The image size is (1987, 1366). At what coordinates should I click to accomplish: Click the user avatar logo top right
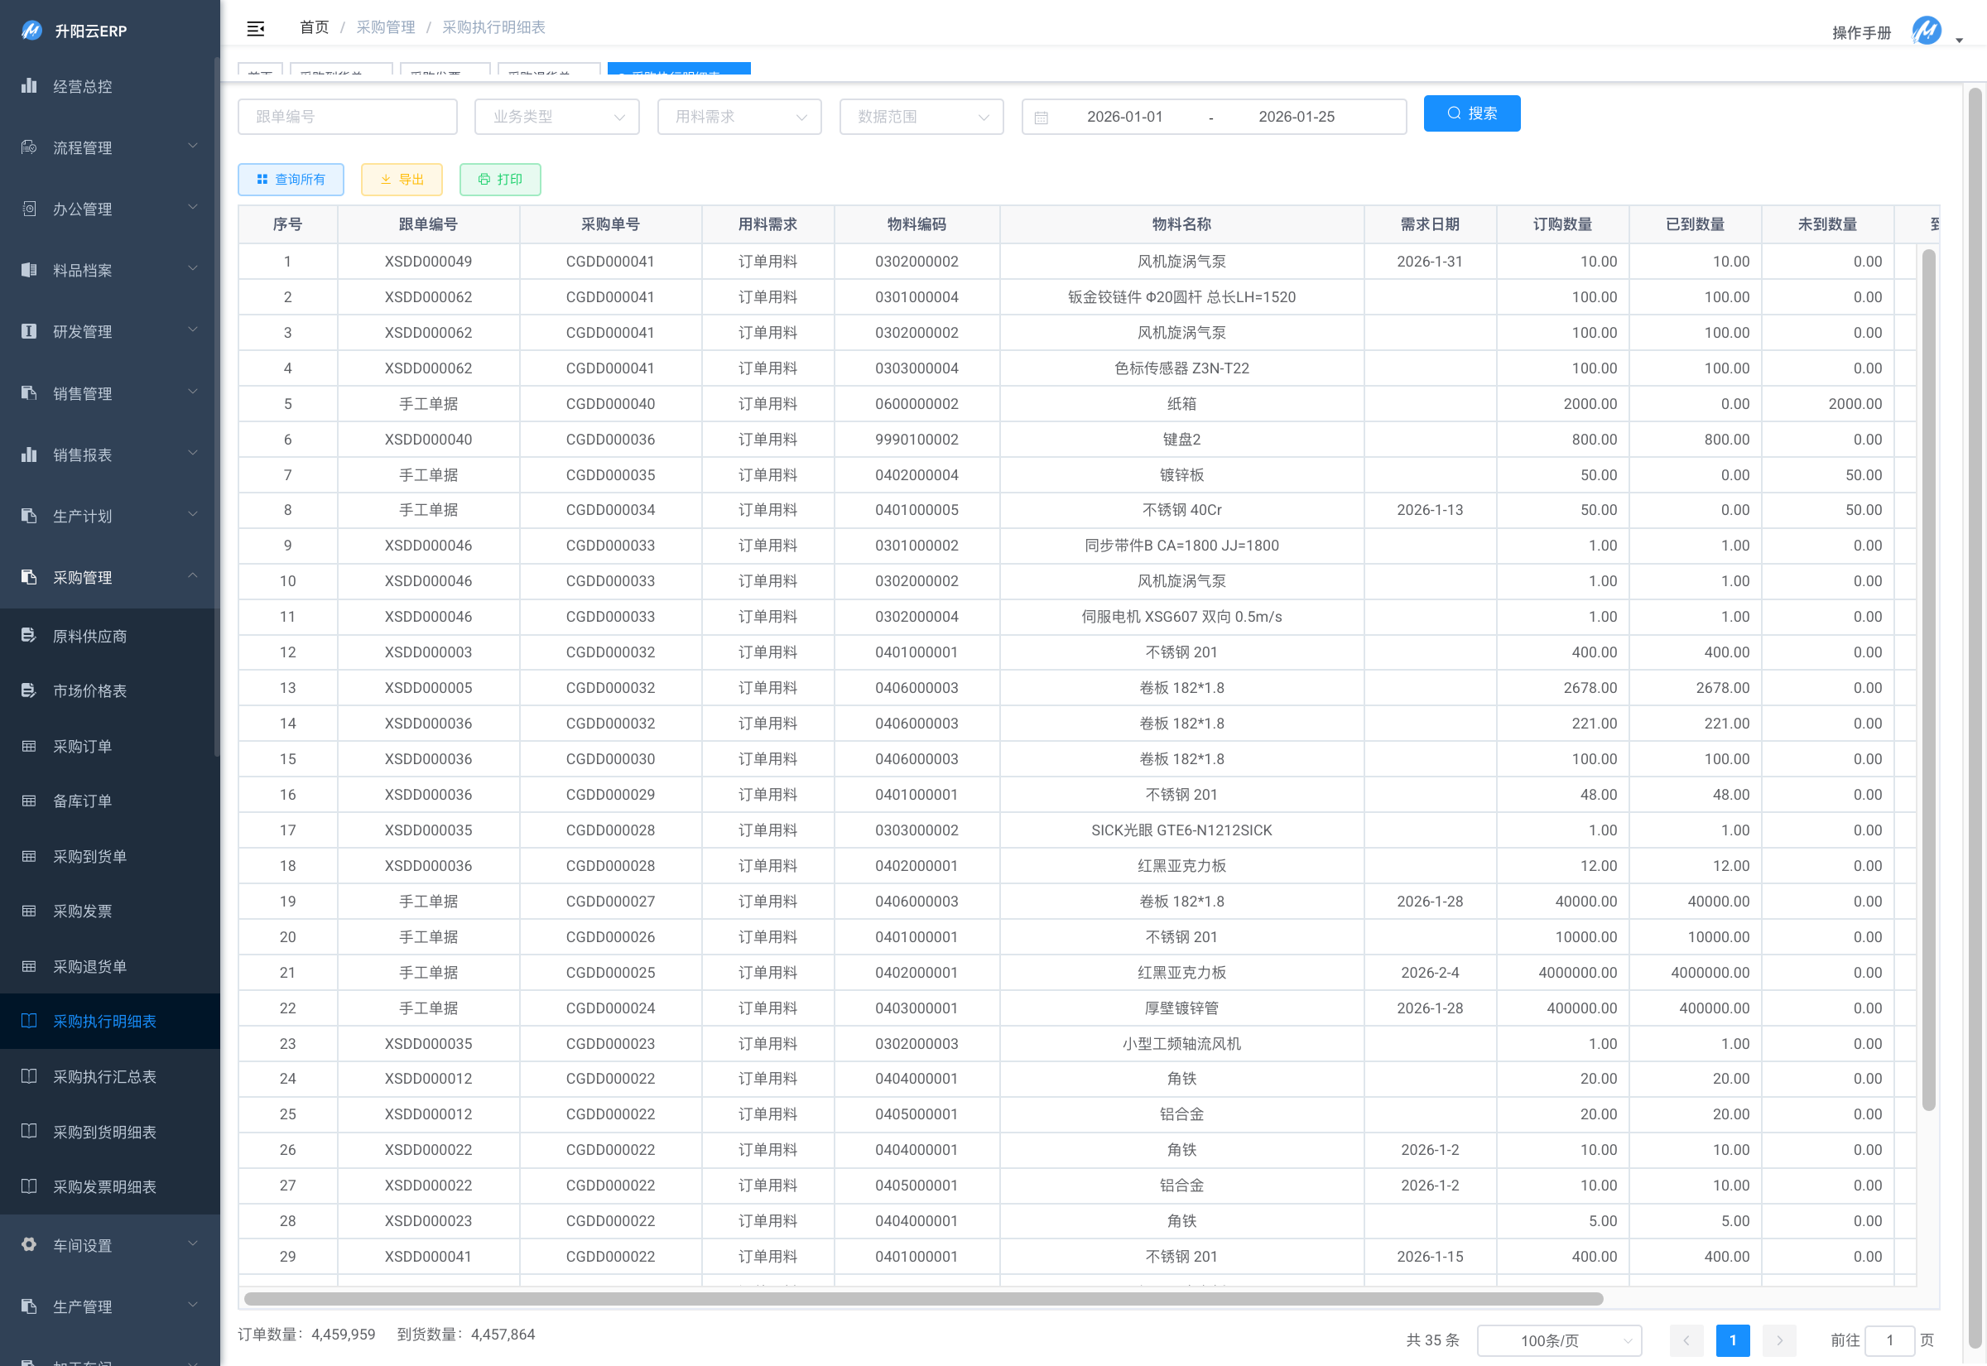coord(1926,31)
